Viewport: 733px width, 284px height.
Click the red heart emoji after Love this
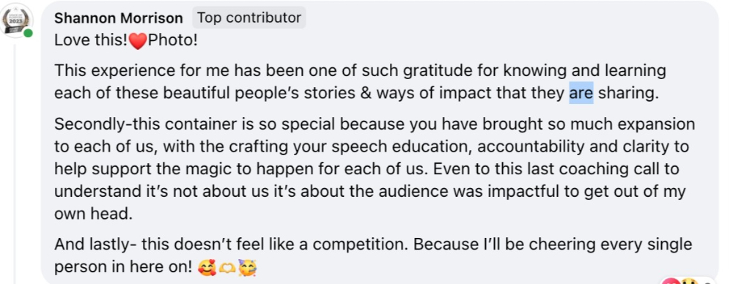[138, 41]
